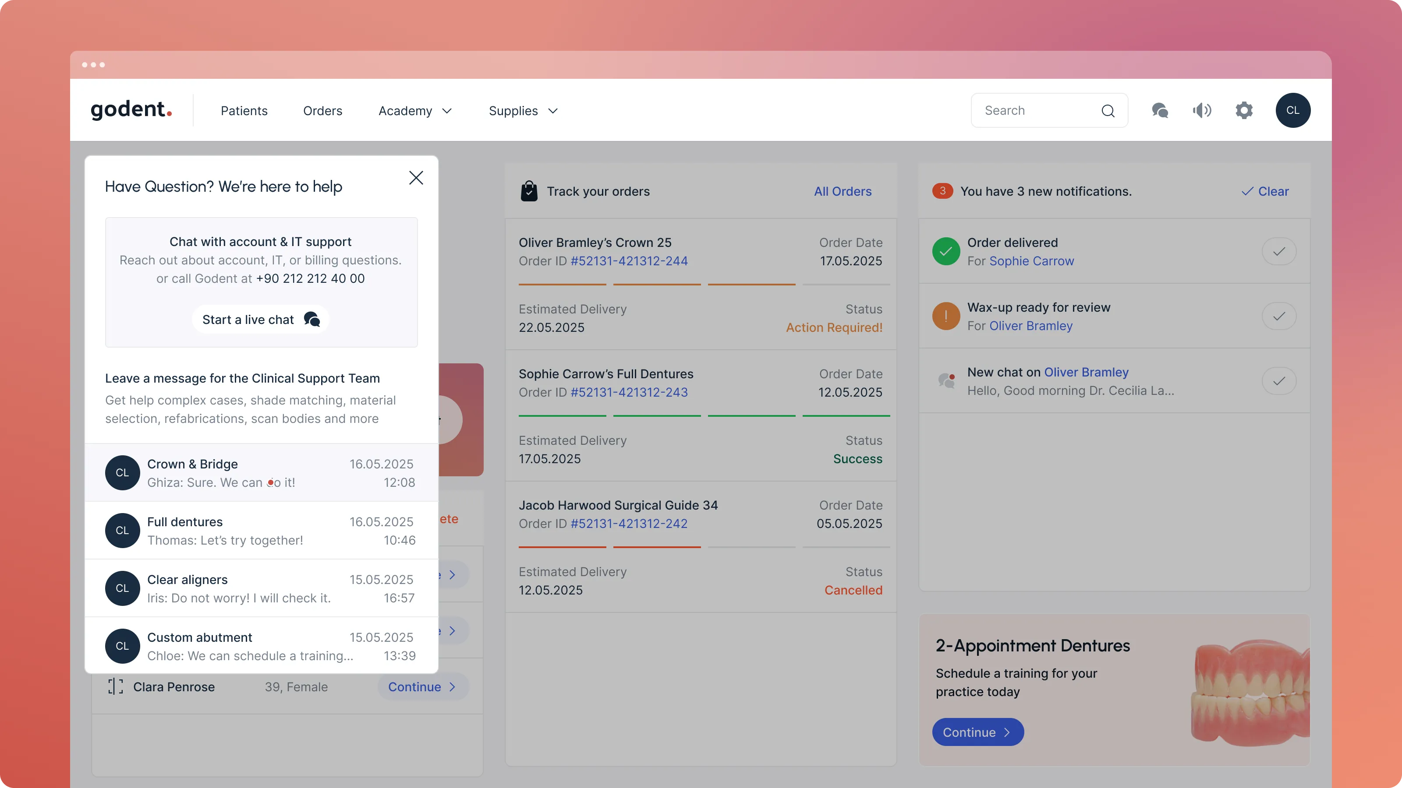Mark the Order delivered notification as read
Image resolution: width=1402 pixels, height=788 pixels.
pyautogui.click(x=1279, y=251)
